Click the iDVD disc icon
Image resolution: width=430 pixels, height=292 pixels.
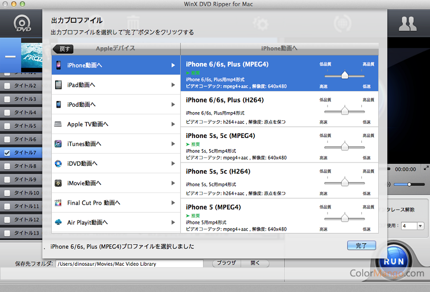[59, 164]
